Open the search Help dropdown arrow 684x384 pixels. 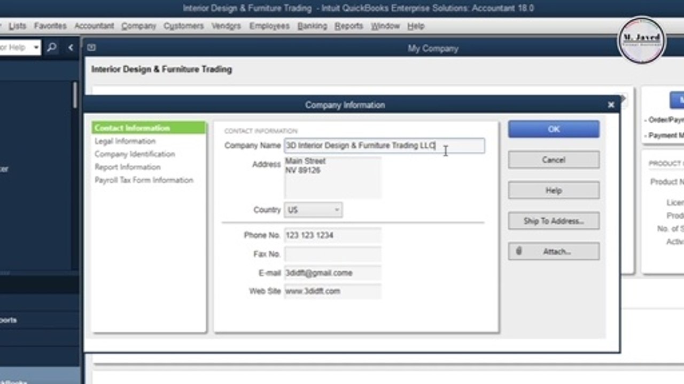36,47
